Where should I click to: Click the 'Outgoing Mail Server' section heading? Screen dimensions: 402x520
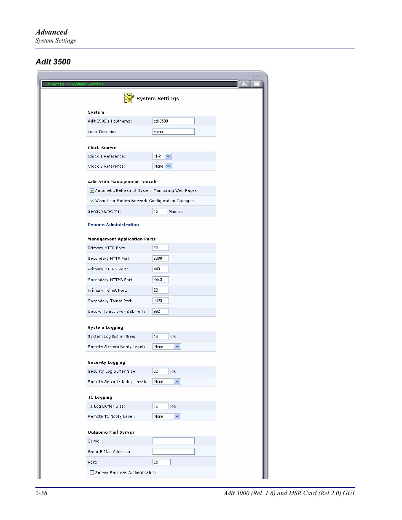tap(111, 432)
